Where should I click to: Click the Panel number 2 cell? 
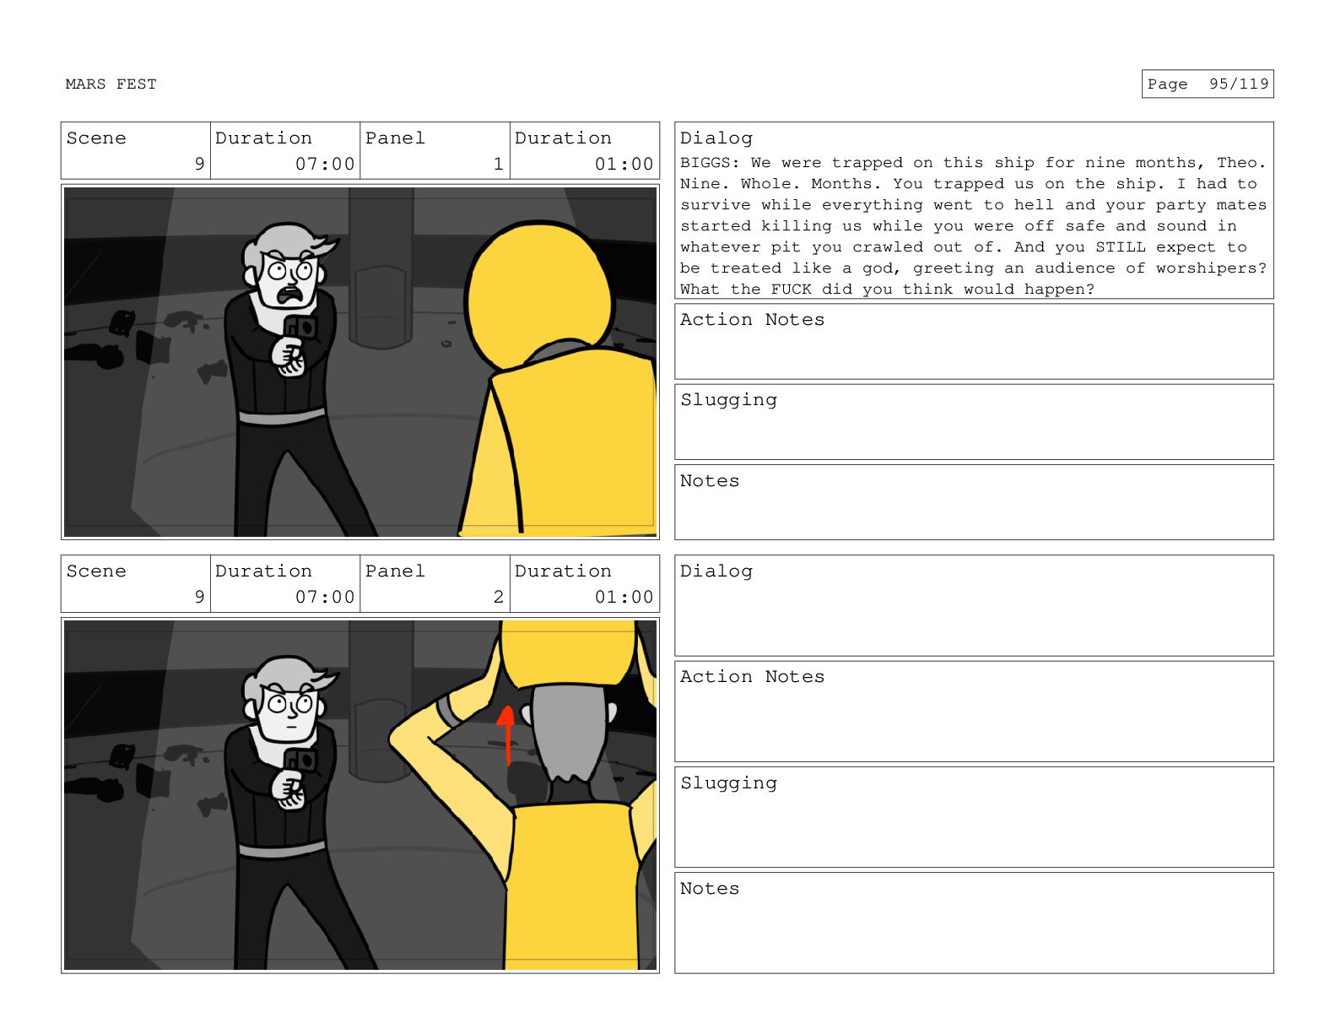point(435,583)
